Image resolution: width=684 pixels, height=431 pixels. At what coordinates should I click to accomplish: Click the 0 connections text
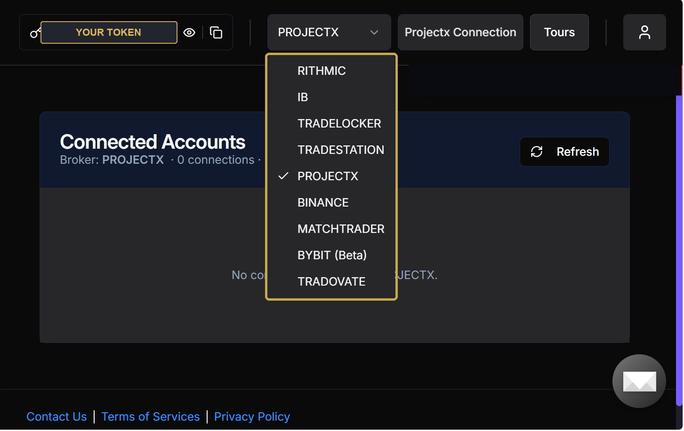tap(216, 160)
